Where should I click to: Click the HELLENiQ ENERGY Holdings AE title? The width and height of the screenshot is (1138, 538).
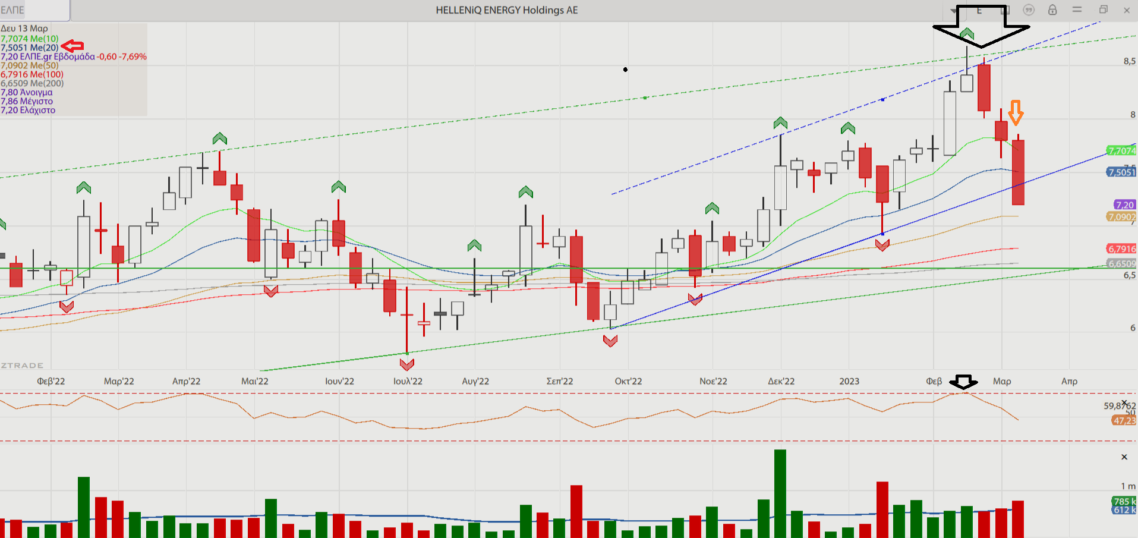coord(507,10)
